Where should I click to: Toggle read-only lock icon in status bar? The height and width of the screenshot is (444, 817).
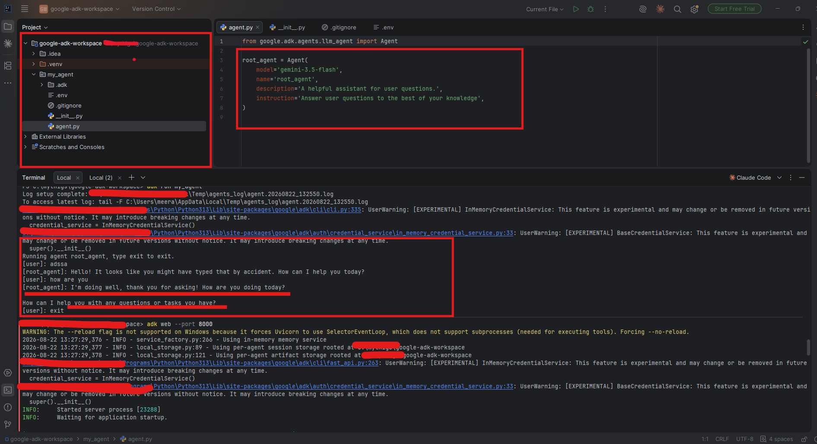[x=804, y=439]
